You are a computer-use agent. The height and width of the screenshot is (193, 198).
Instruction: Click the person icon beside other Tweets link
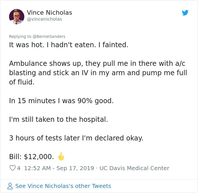(10, 186)
